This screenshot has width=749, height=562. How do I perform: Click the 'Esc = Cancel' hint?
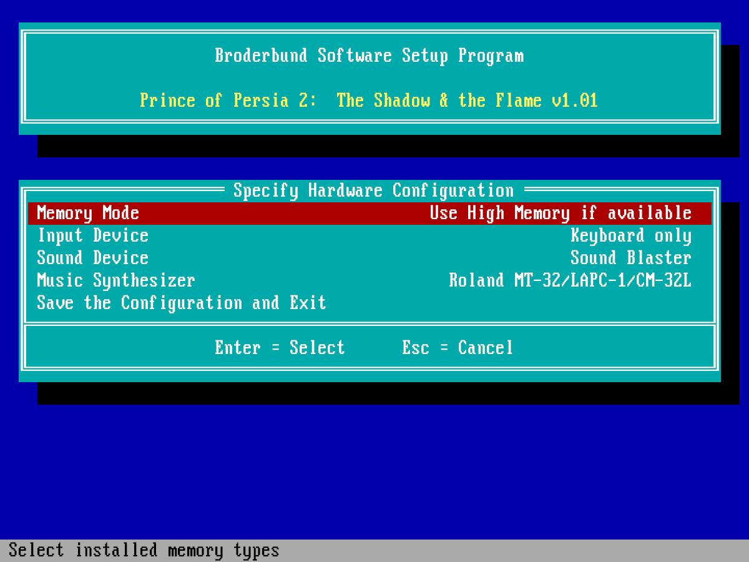pyautogui.click(x=458, y=348)
